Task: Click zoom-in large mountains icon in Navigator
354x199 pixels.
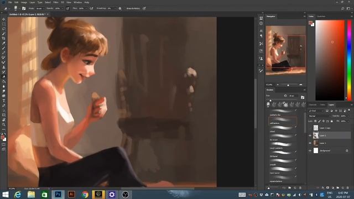Action: 300,85
